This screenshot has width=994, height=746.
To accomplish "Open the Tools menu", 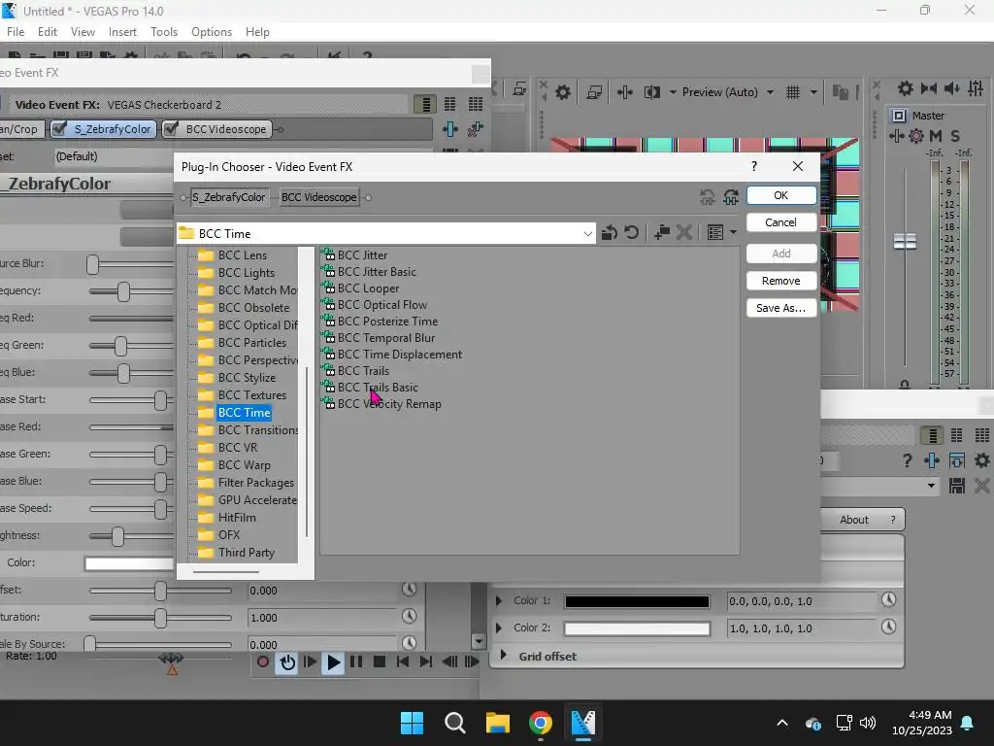I will pos(164,32).
